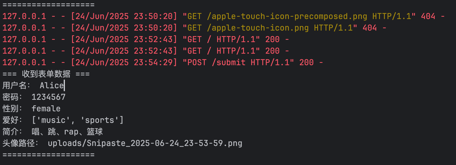456x165 pixels.
Task: Click the apple-touch-icon.png request path
Action: pos(258,28)
